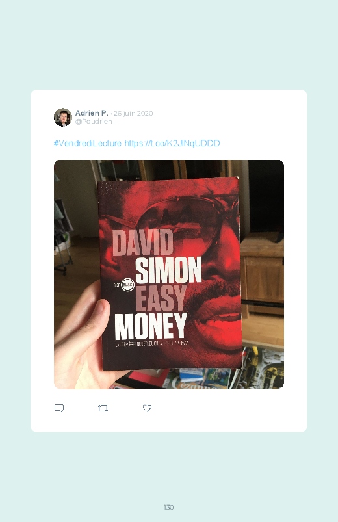Open the @Poudrien_ handle
The width and height of the screenshot is (338, 522).
point(96,121)
